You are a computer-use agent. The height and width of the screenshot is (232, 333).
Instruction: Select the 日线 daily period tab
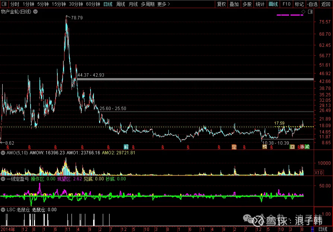click(108, 4)
